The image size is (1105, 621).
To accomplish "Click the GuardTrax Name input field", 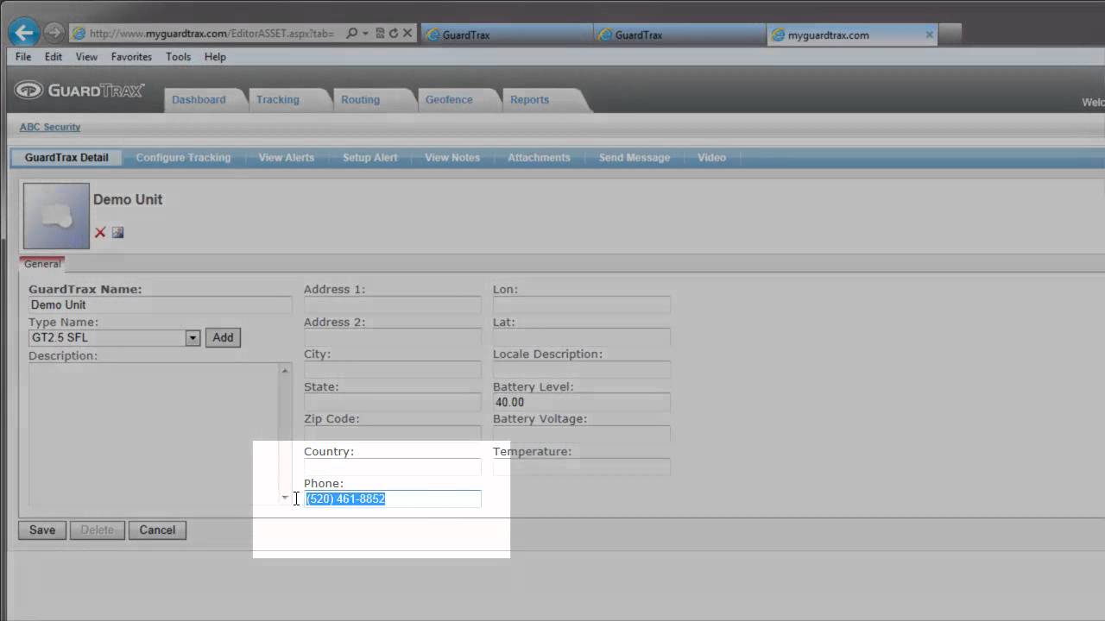I will pos(160,305).
